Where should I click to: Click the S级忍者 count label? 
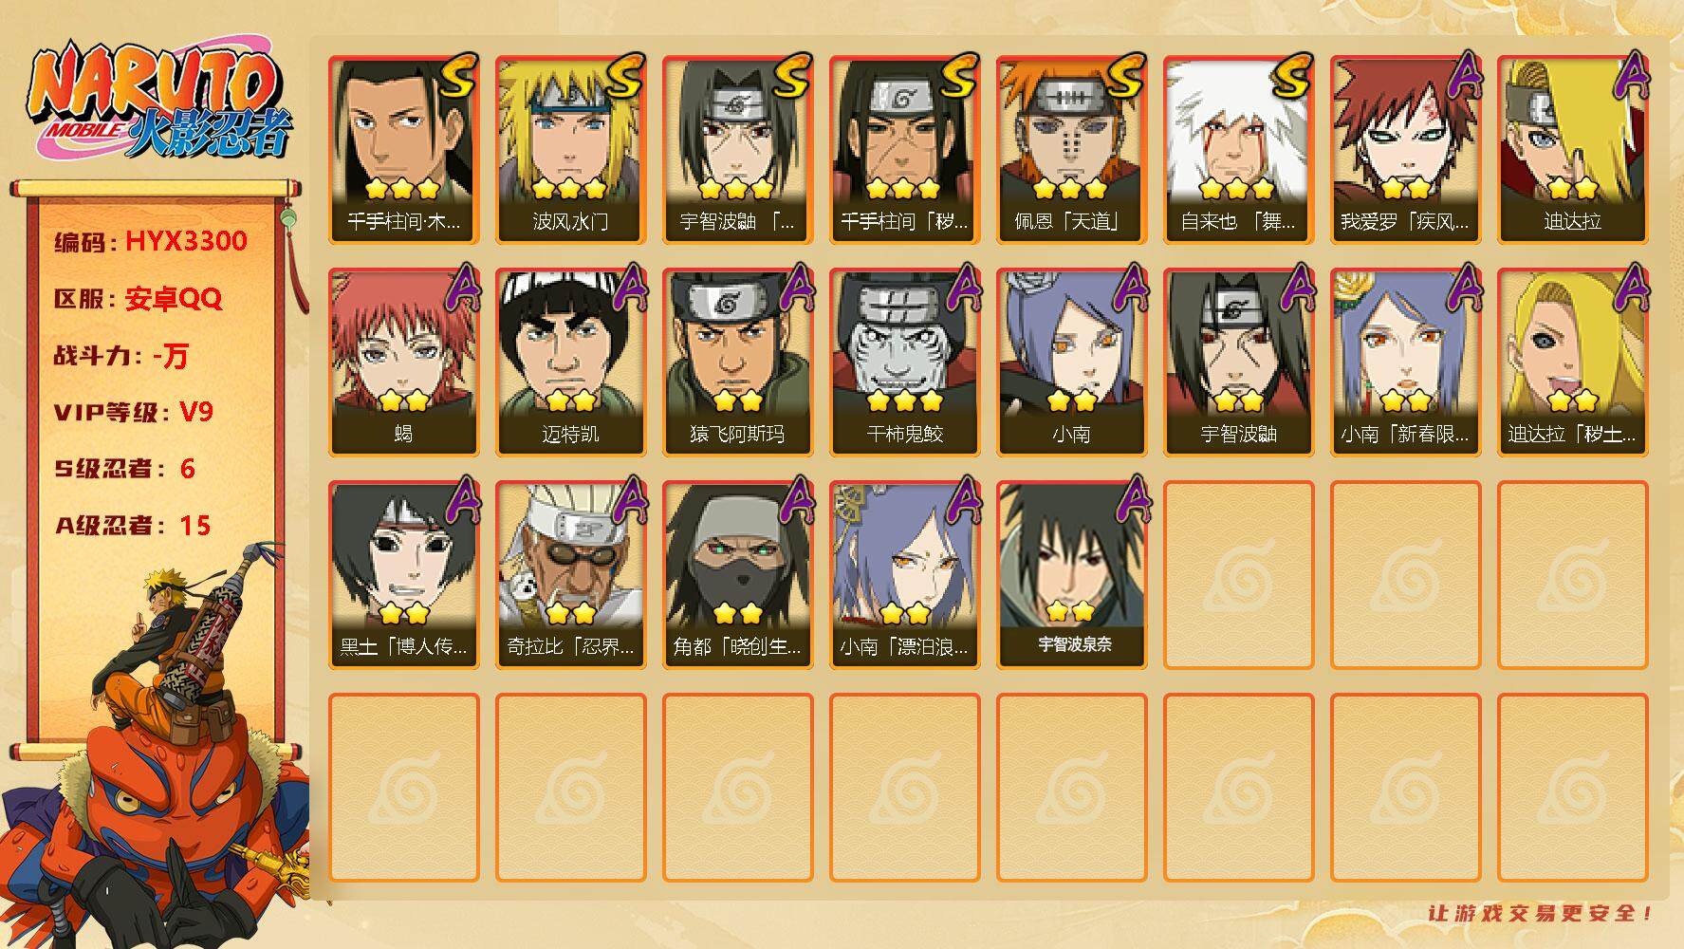(x=124, y=469)
